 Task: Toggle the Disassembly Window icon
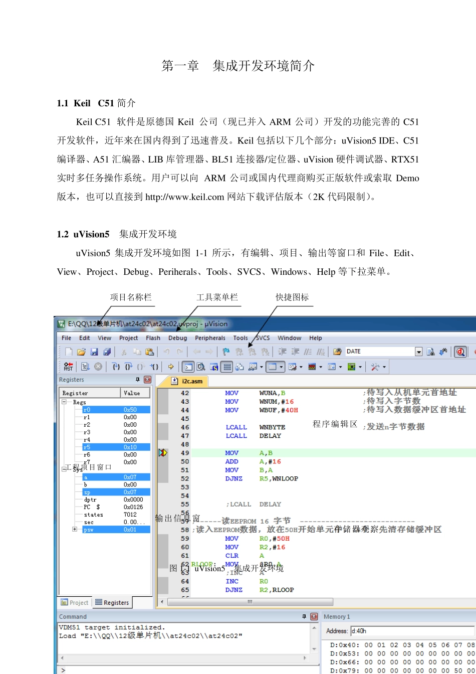[201, 367]
